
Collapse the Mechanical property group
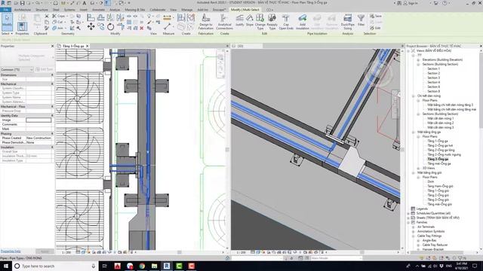click(52, 84)
